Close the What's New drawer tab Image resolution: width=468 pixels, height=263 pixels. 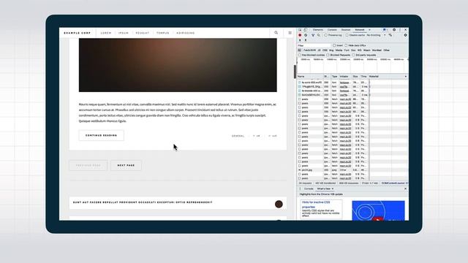(333, 188)
